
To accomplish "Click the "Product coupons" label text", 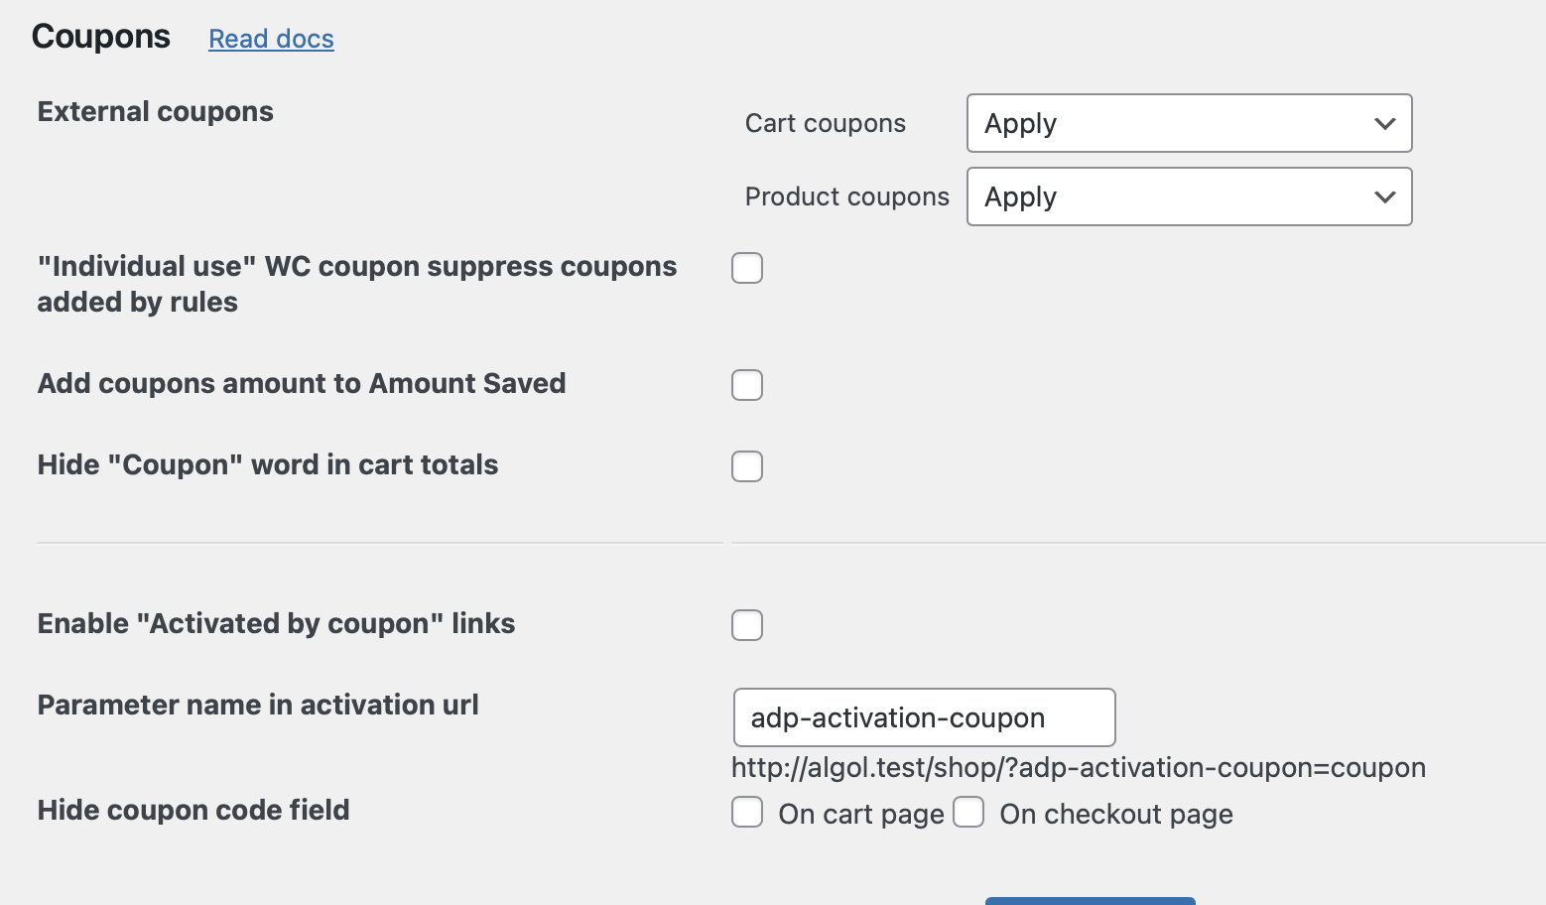I will pyautogui.click(x=846, y=196).
